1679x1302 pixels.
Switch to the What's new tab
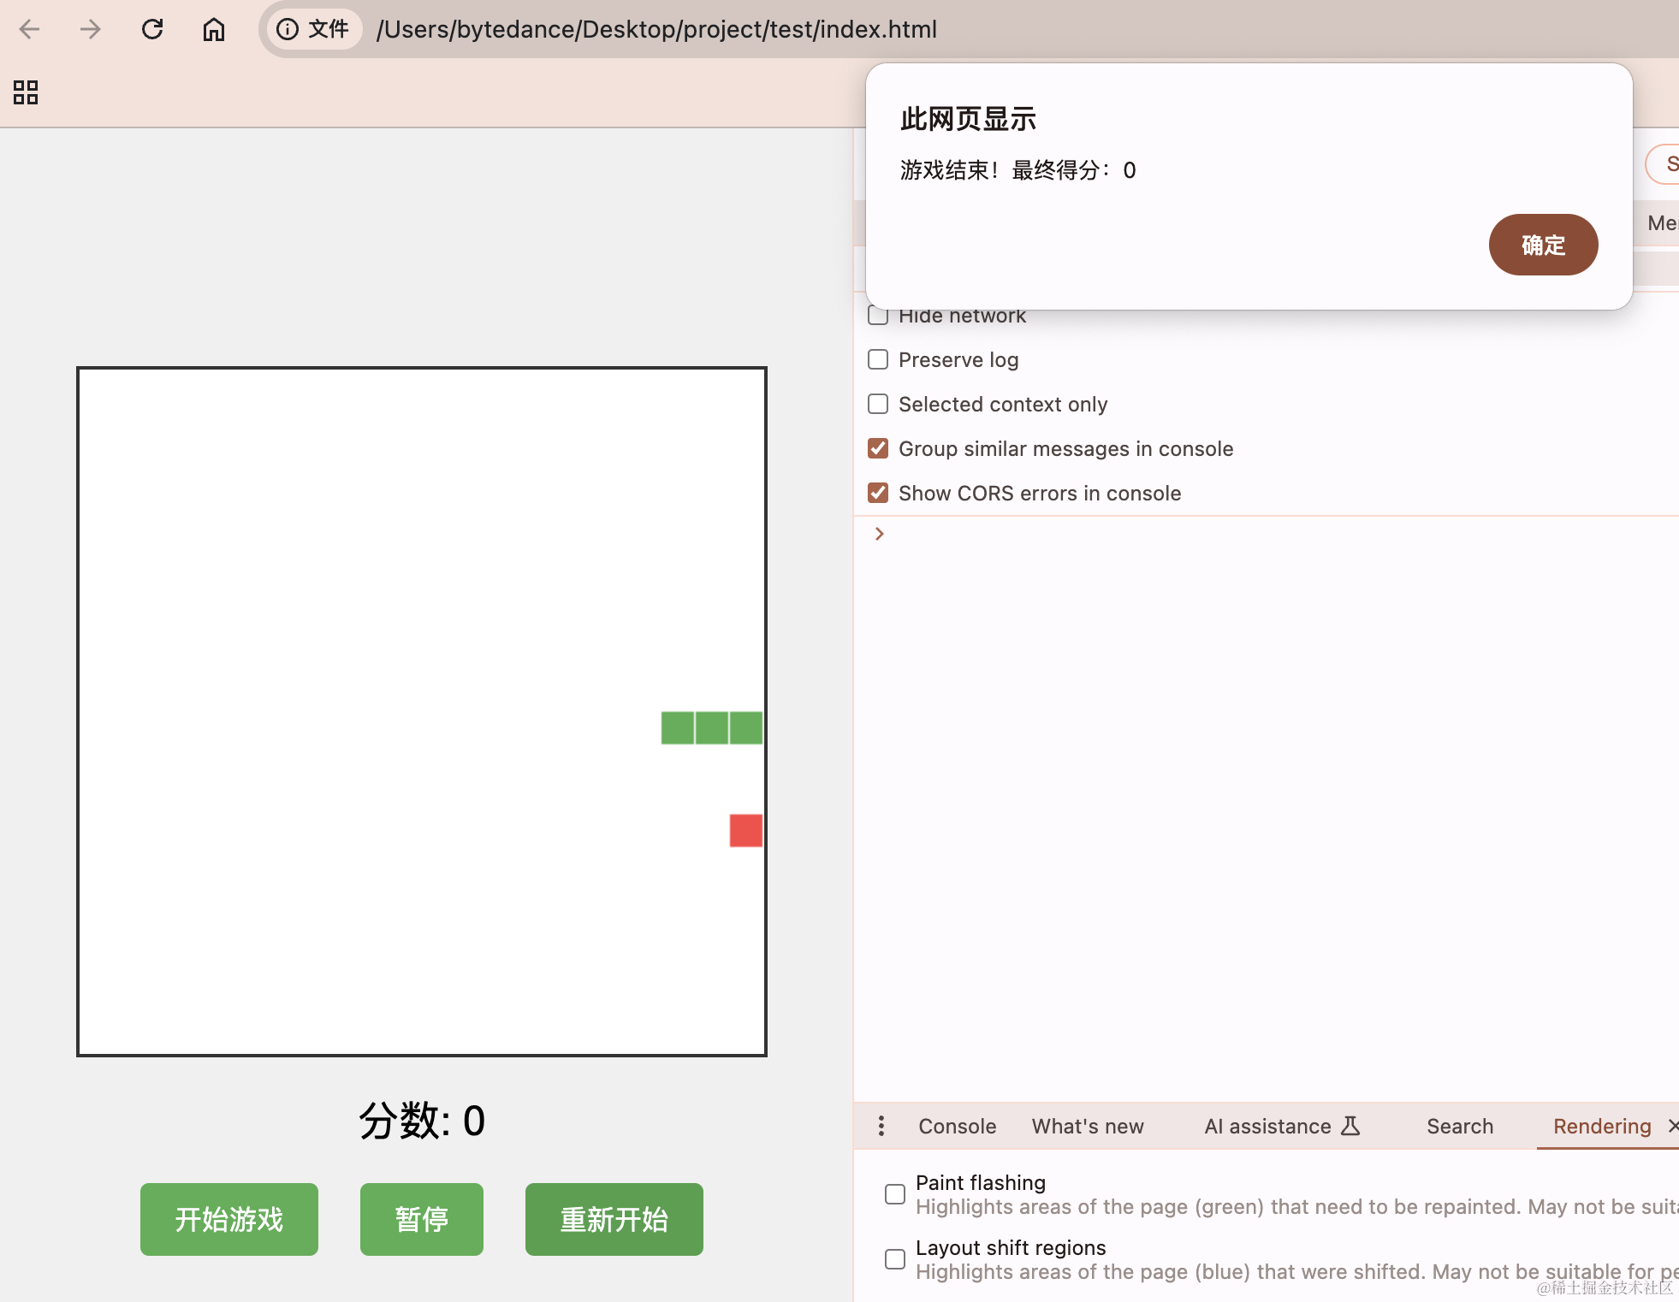(1088, 1126)
